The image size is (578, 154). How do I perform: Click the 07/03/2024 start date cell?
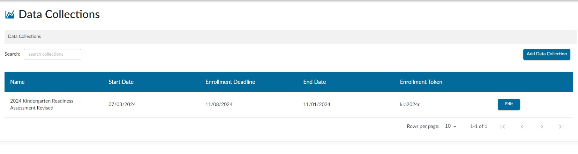[x=122, y=104]
